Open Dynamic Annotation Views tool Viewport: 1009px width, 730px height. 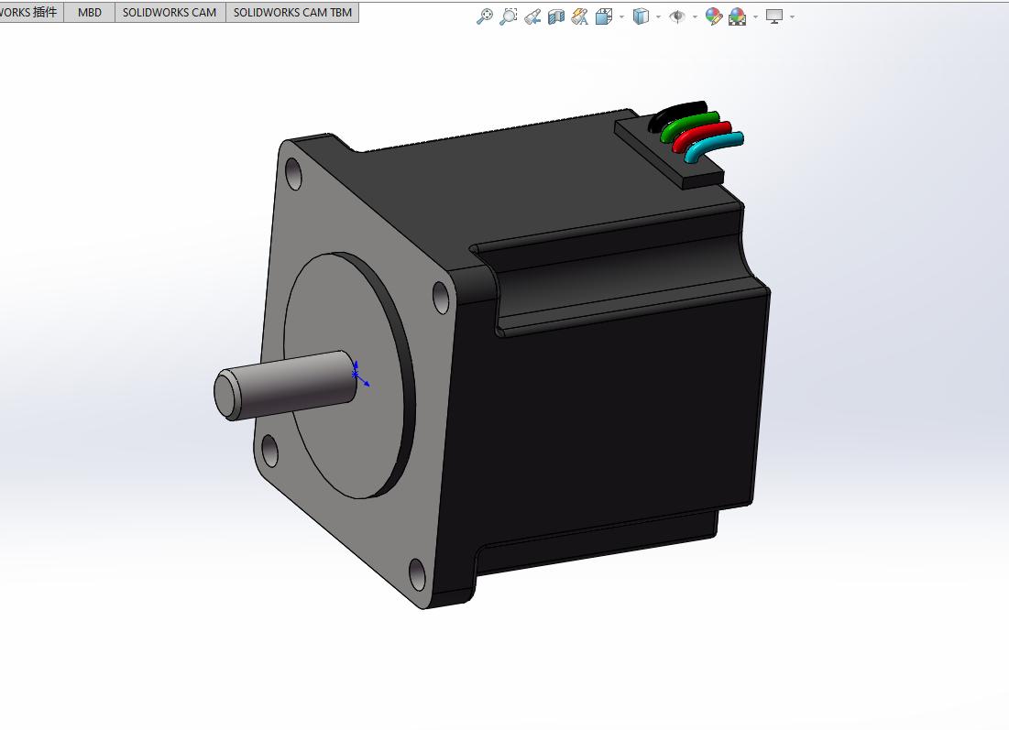click(x=580, y=16)
